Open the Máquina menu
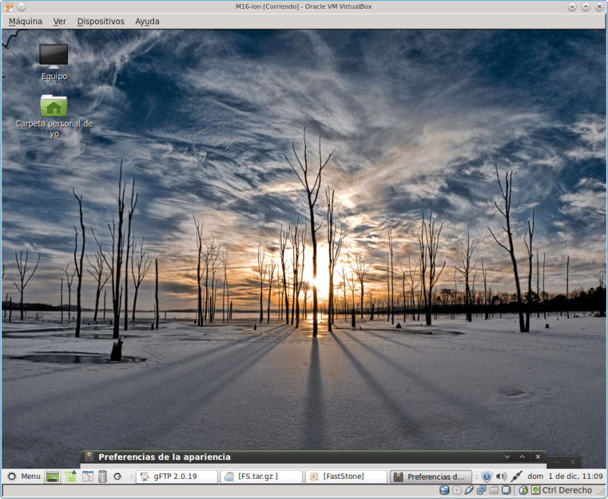This screenshot has height=499, width=608. 26,22
